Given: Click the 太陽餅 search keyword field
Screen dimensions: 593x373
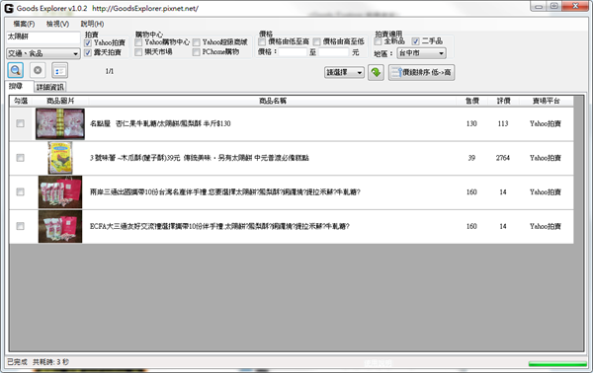Looking at the screenshot, I should (x=43, y=37).
